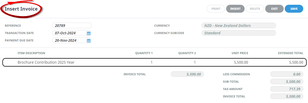Click the Item Description column header
Viewport: 308px width, 103px height.
point(31,53)
